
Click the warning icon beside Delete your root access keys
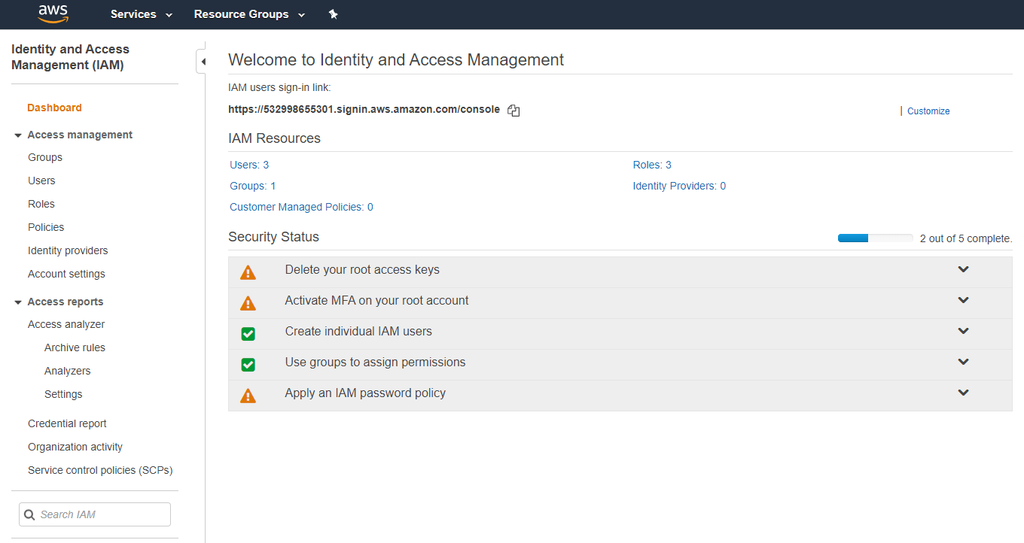point(248,273)
